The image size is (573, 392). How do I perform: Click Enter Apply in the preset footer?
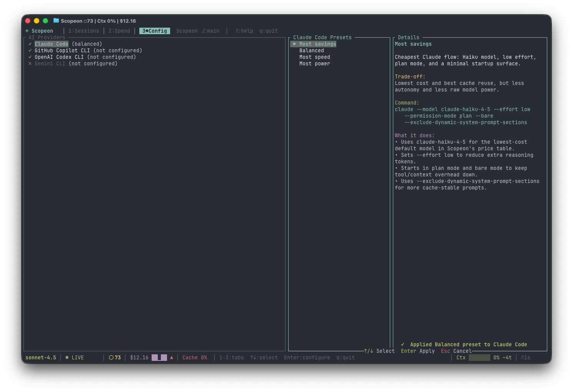click(418, 351)
